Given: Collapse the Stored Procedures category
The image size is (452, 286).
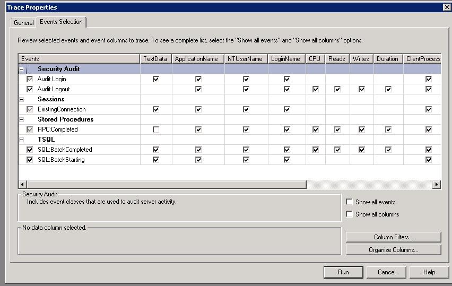Looking at the screenshot, I should coord(22,119).
